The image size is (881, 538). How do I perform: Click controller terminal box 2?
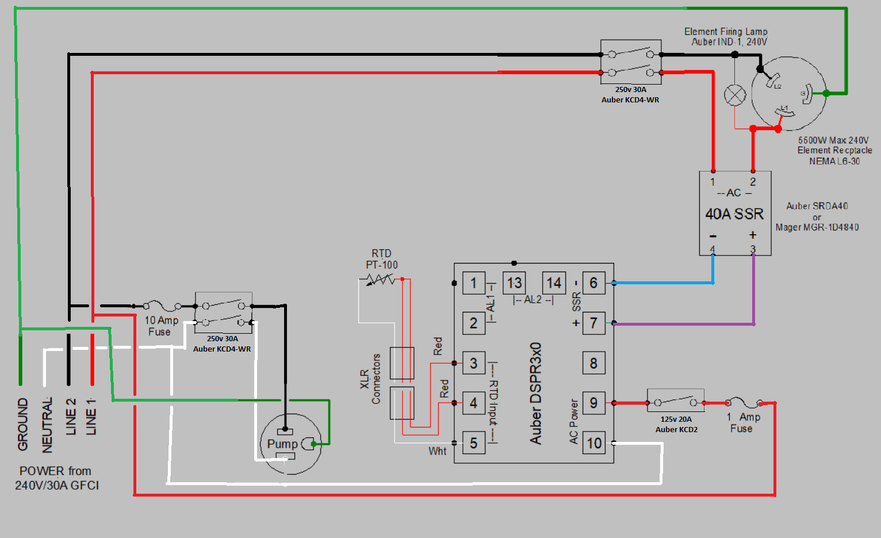474,323
